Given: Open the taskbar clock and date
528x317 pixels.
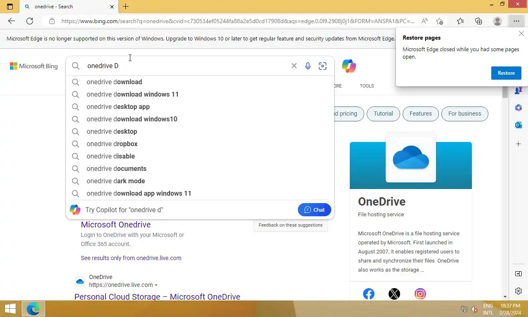Looking at the screenshot, I should pos(510,309).
